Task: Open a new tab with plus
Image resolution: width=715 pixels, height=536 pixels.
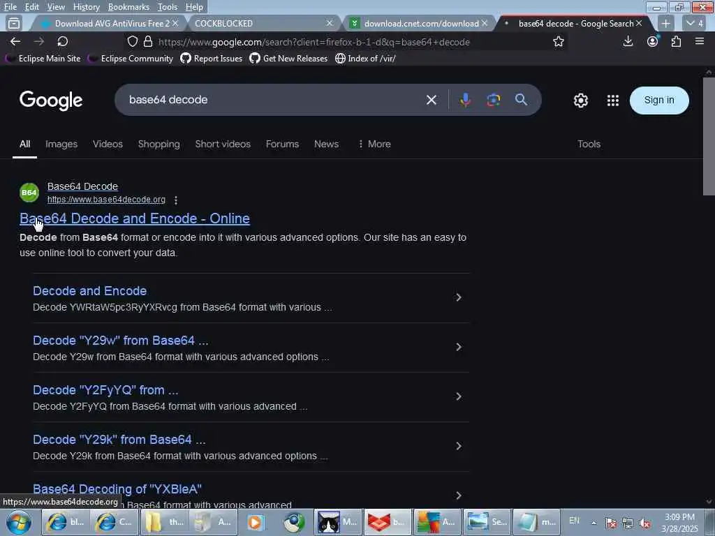Action: click(665, 23)
